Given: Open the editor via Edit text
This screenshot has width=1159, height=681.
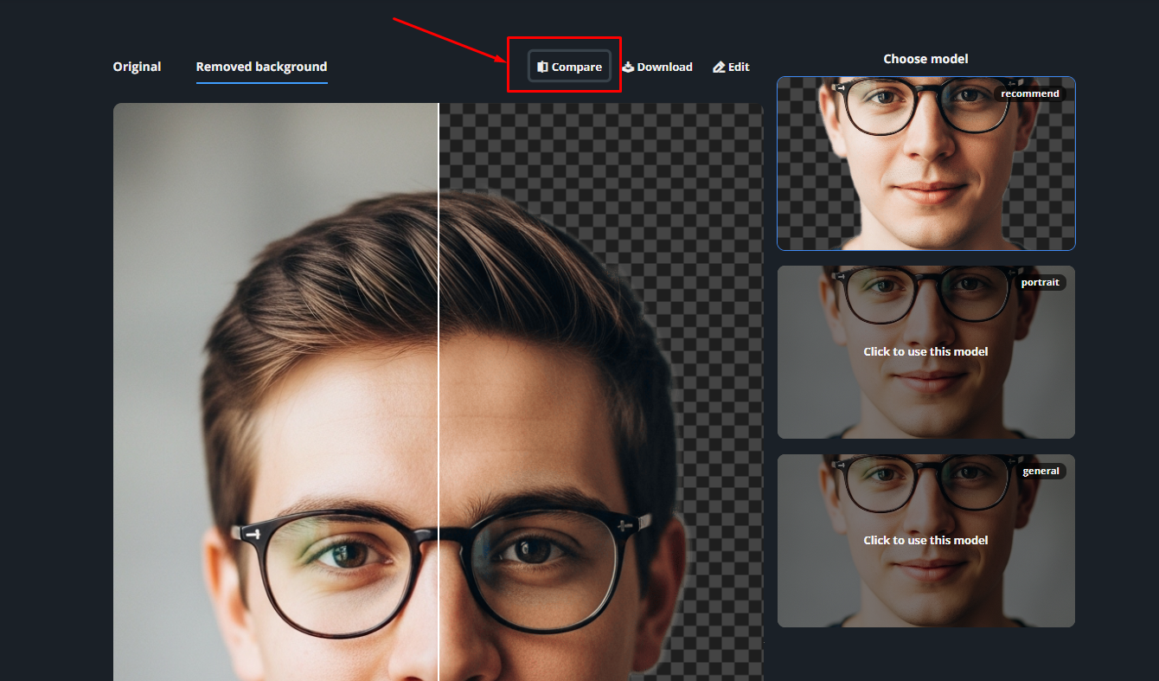Looking at the screenshot, I should (x=739, y=67).
